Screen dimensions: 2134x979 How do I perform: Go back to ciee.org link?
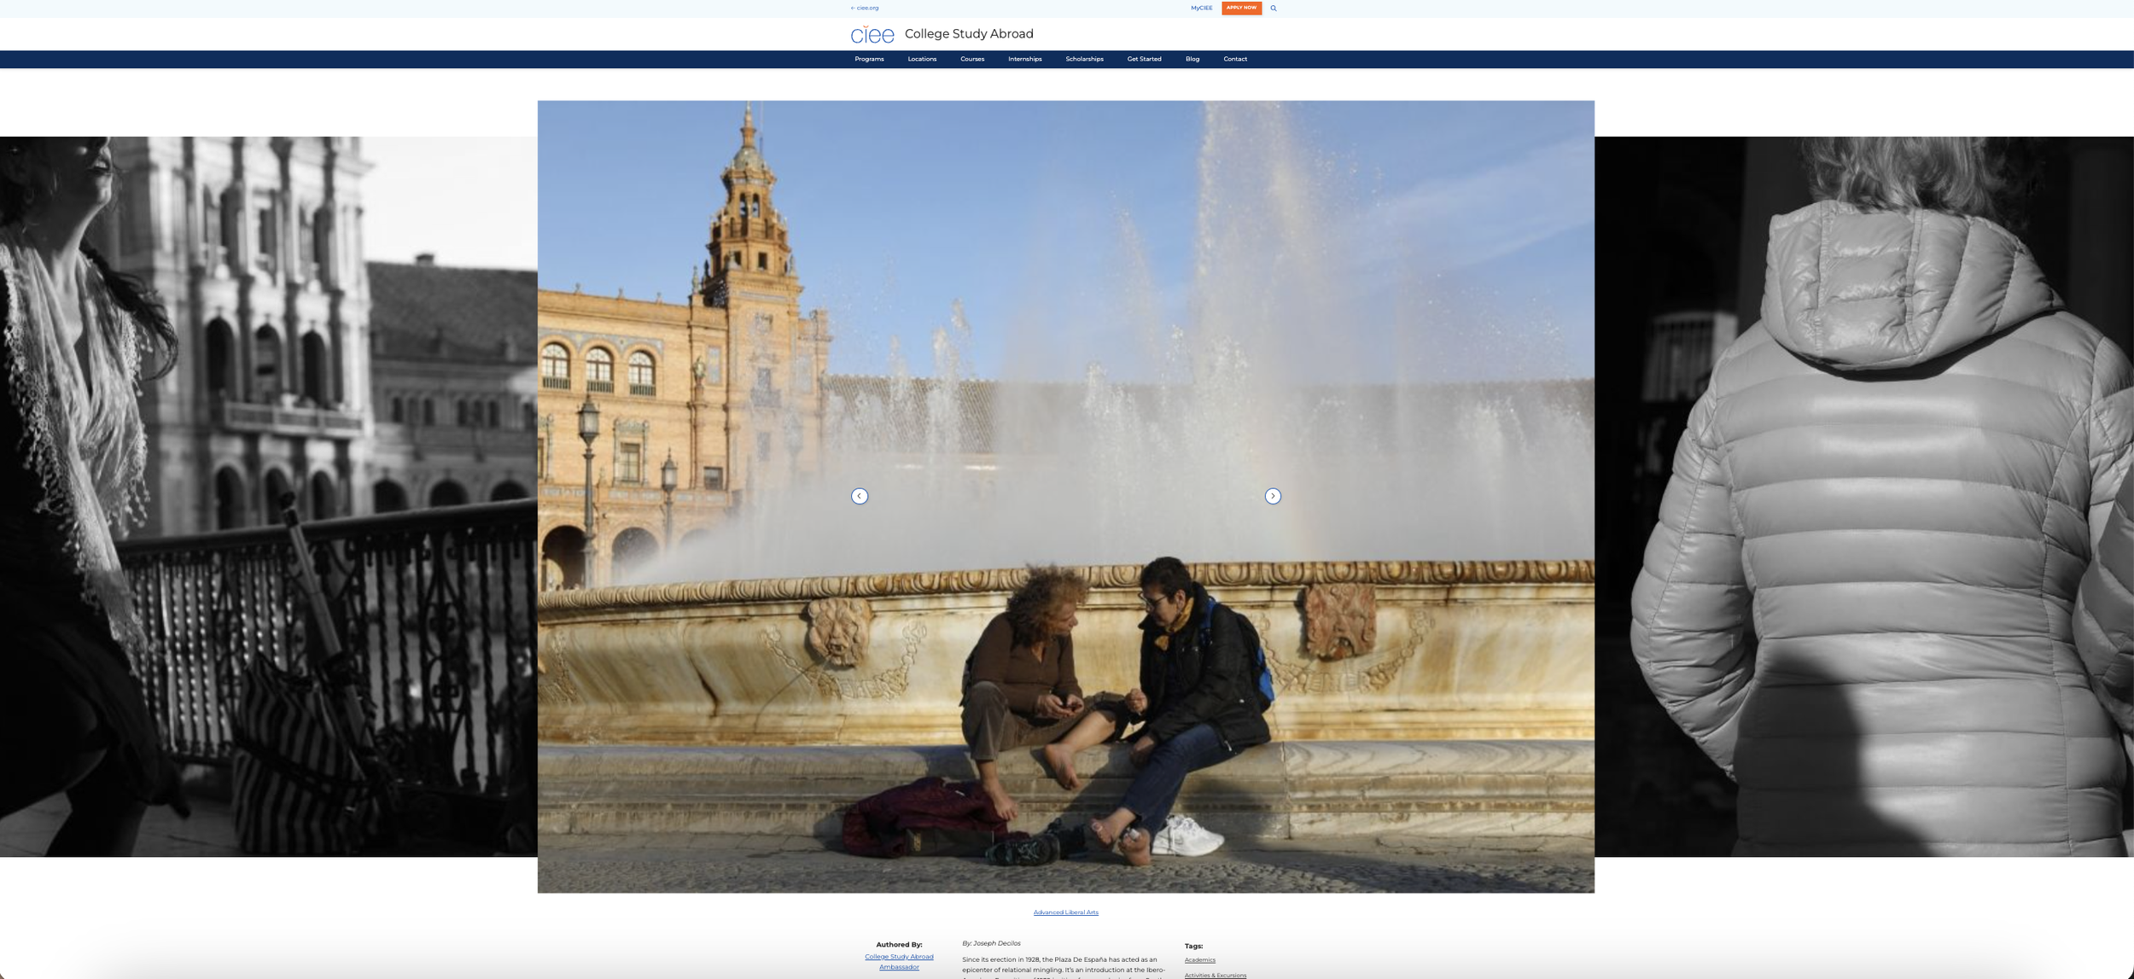tap(865, 9)
